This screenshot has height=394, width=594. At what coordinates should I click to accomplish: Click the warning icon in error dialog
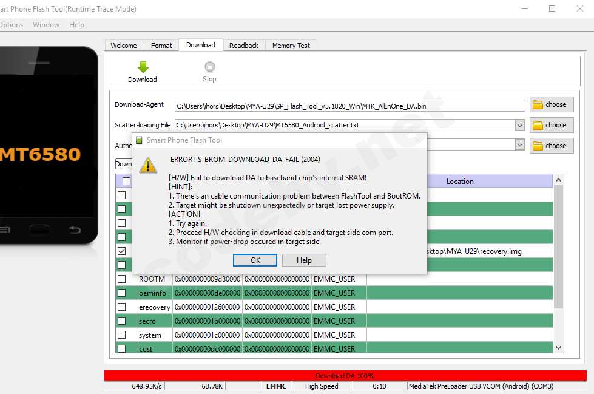click(148, 164)
